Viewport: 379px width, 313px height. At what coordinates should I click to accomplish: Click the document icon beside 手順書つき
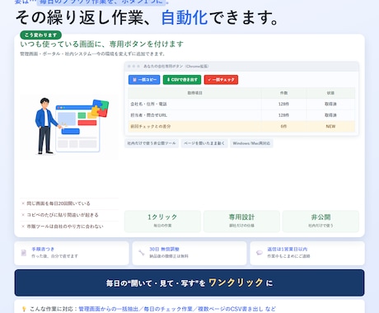24,253
